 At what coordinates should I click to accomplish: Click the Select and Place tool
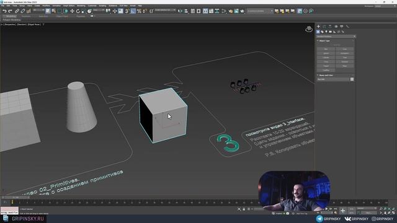[x=89, y=11]
